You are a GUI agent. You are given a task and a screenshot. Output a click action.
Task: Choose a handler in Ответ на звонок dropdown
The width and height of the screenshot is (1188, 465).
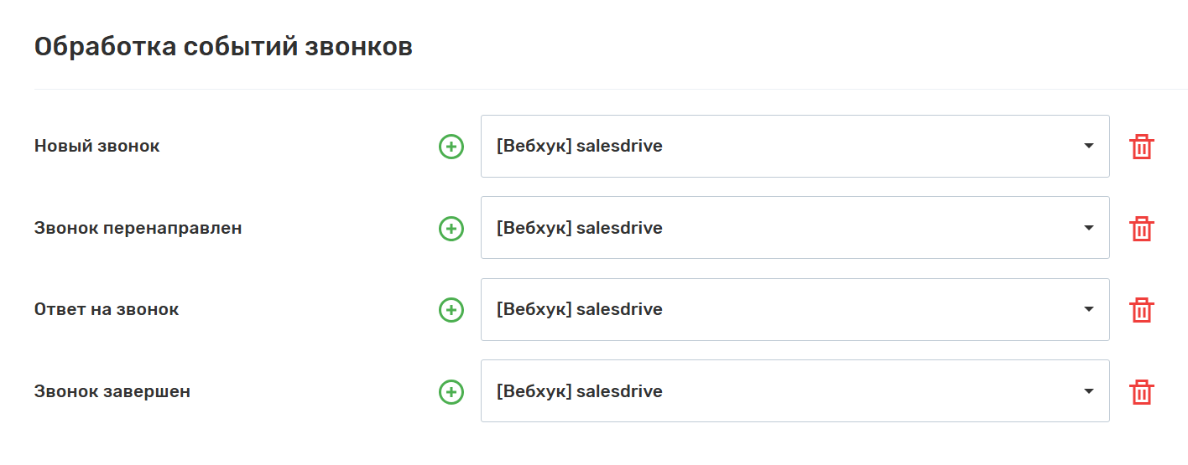tap(794, 309)
